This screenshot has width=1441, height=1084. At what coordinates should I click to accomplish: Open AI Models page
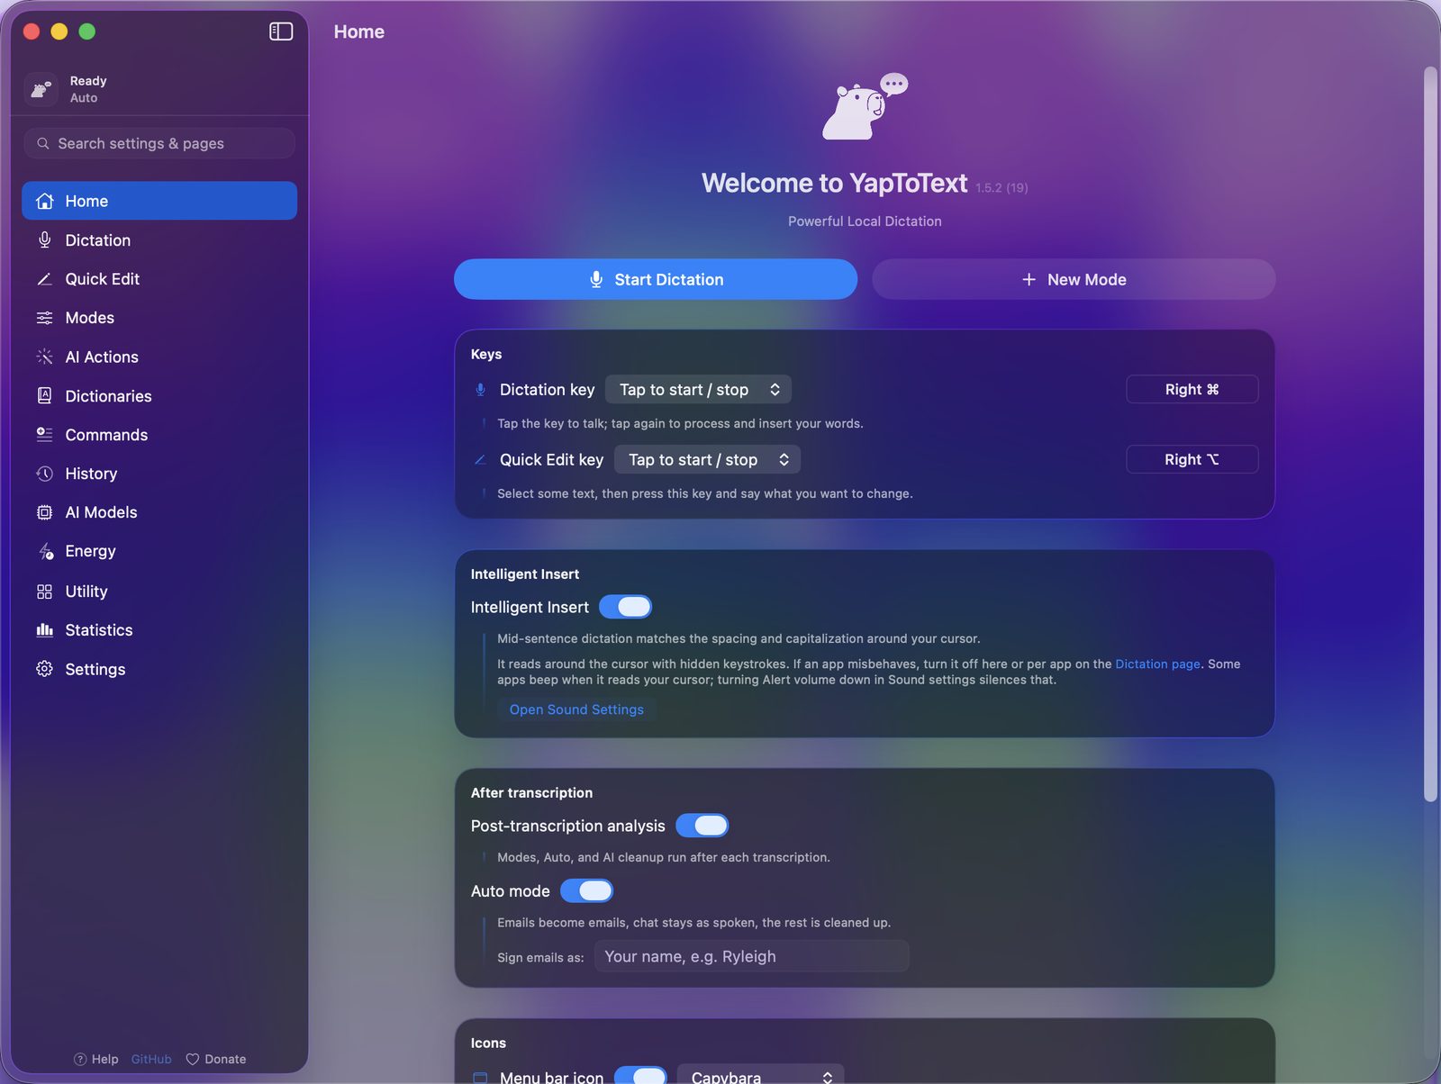[x=159, y=512]
